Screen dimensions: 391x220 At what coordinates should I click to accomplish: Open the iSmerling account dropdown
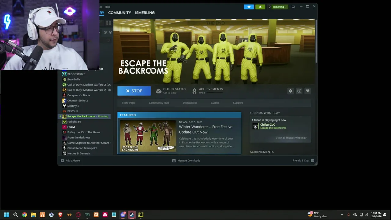(x=280, y=7)
